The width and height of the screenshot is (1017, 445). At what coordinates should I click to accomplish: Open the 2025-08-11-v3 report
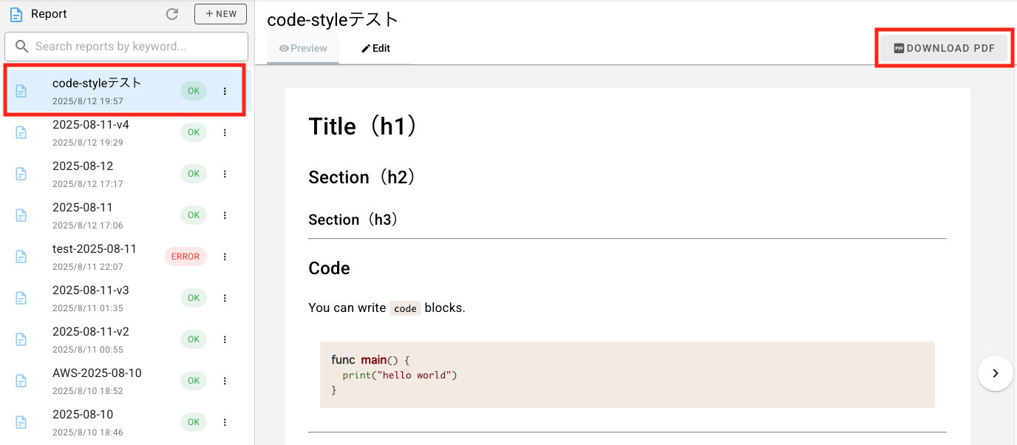tap(124, 299)
